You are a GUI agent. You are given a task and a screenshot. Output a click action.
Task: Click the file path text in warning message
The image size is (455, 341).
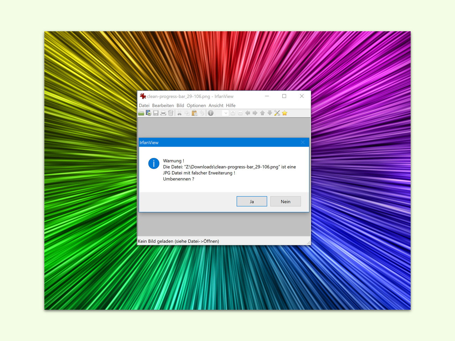(x=232, y=167)
